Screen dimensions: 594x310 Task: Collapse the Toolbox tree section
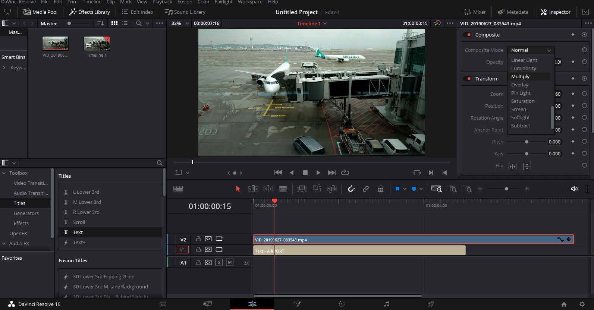tap(4, 173)
